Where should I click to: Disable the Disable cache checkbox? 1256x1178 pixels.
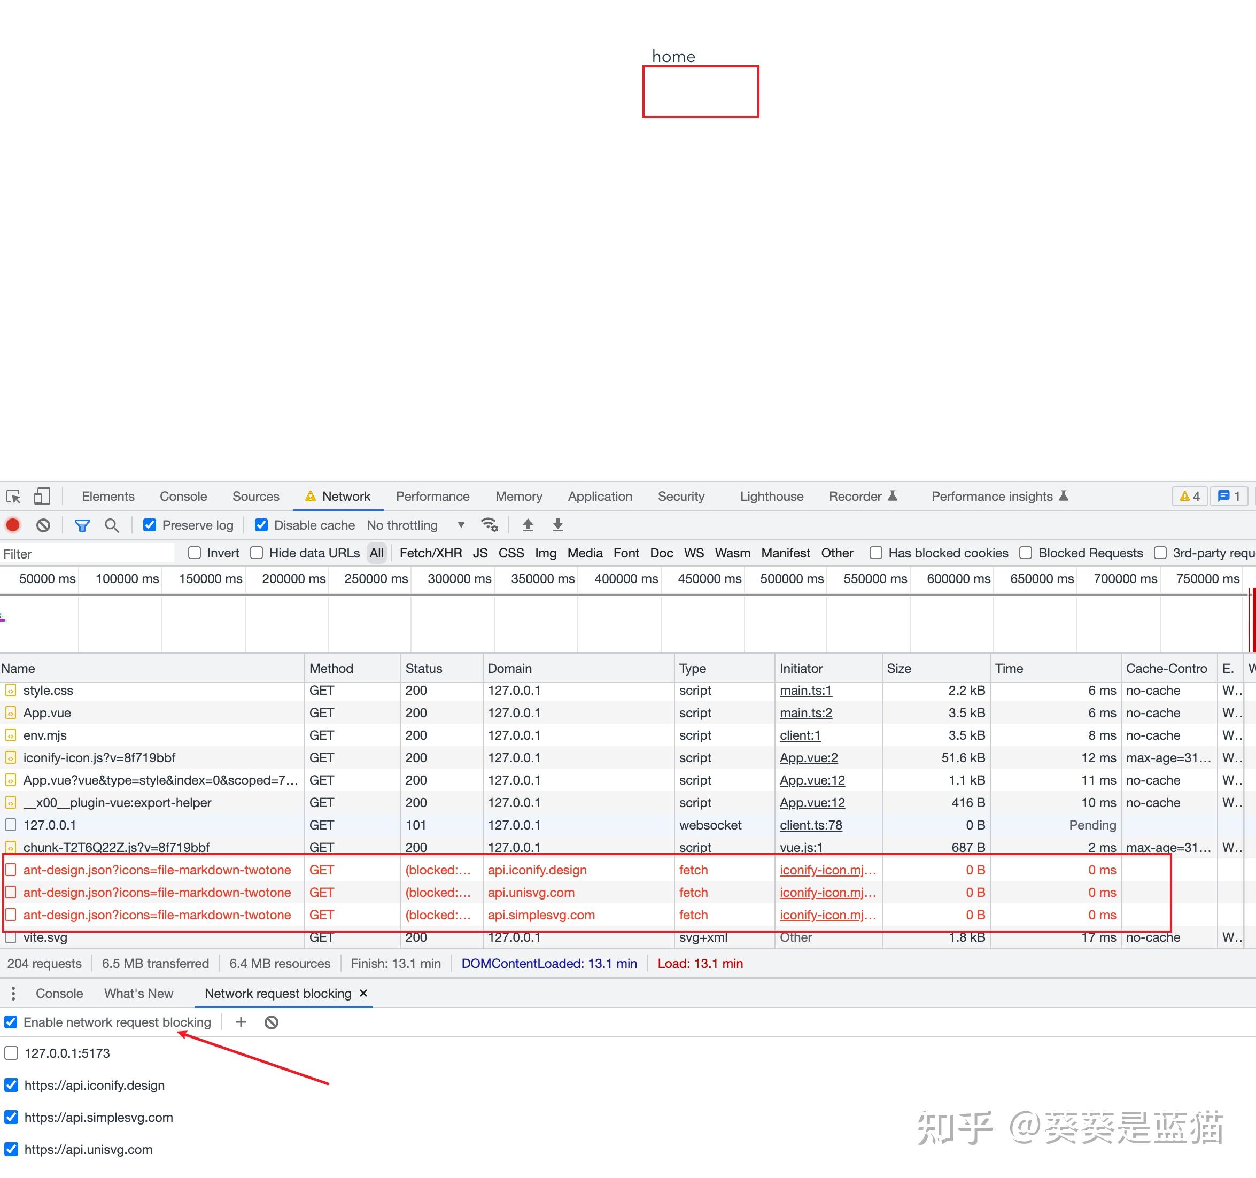click(261, 525)
